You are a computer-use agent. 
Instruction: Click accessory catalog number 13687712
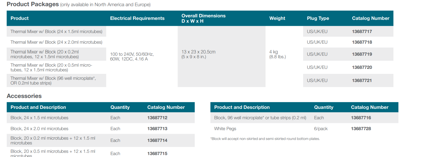click(157, 118)
